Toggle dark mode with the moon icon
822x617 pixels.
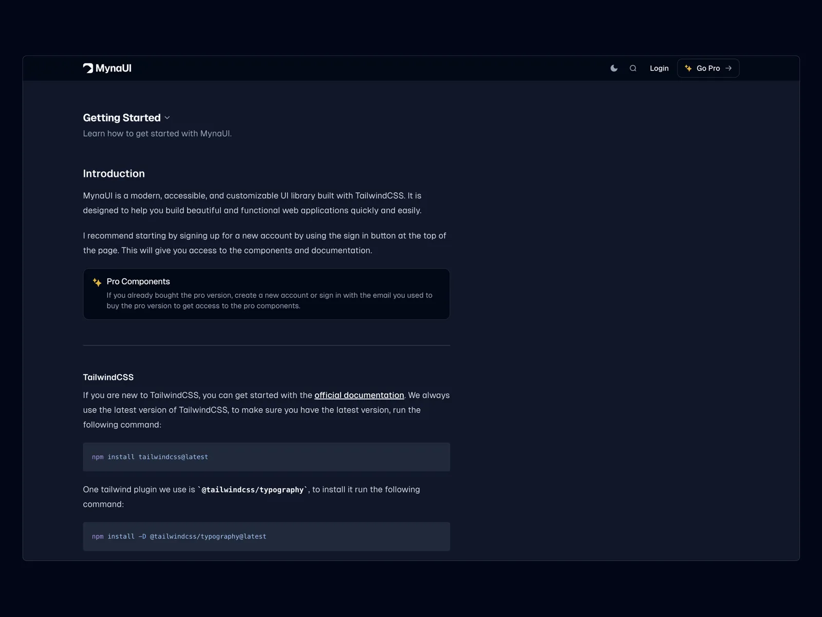(614, 68)
